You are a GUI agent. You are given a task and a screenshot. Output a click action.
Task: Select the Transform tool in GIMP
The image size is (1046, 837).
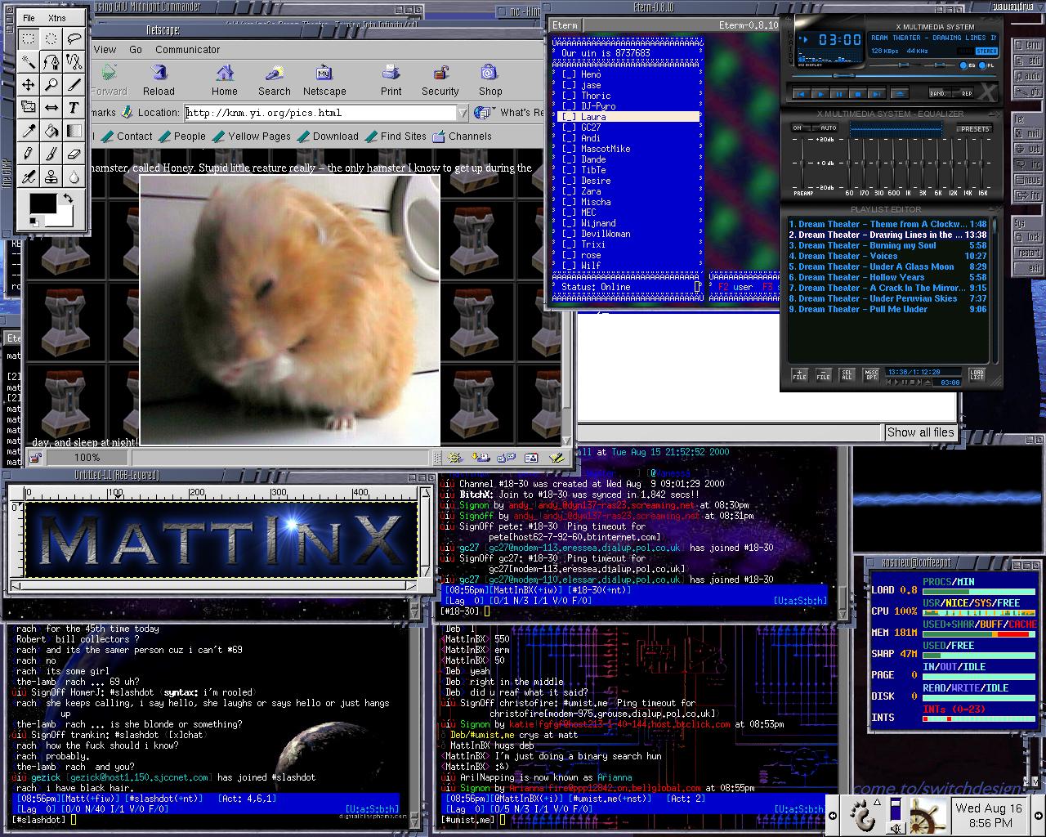pyautogui.click(x=29, y=107)
